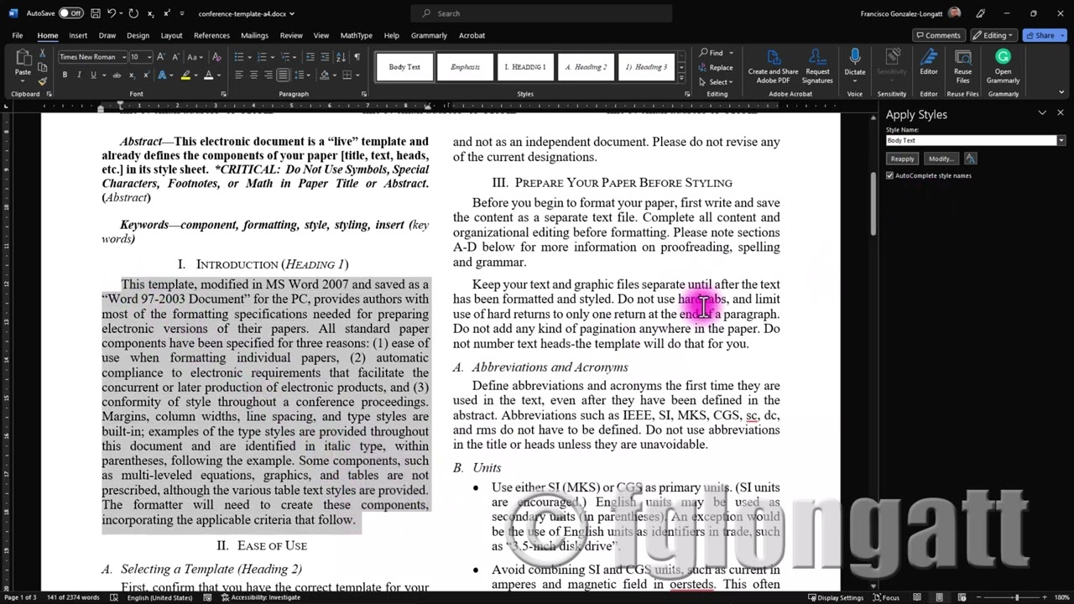Image resolution: width=1074 pixels, height=604 pixels.
Task: Switch to the Review tab
Action: coord(291,35)
